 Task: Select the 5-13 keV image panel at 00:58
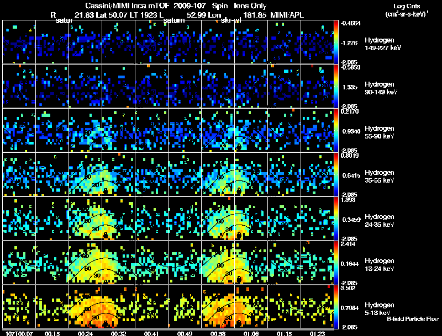coord(218,307)
